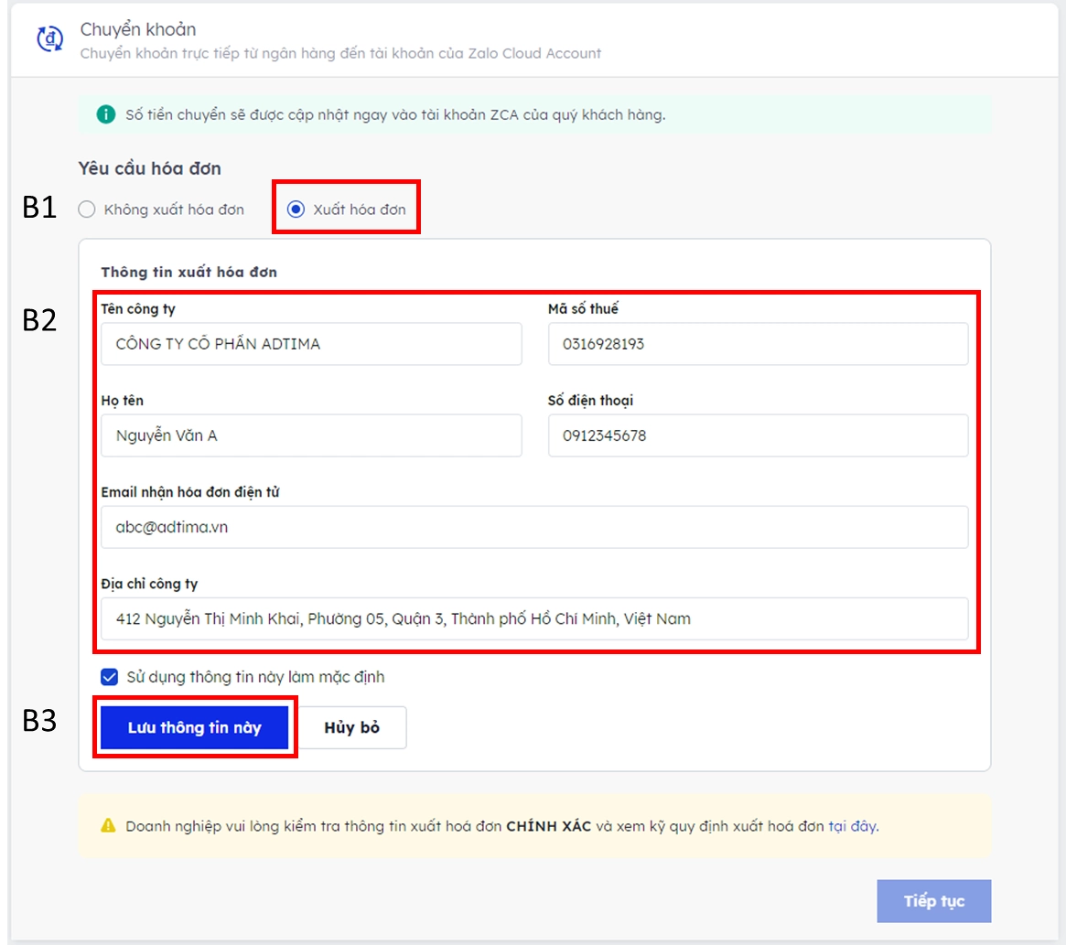
Task: Click the yellow warning triangle icon
Action: [x=108, y=826]
